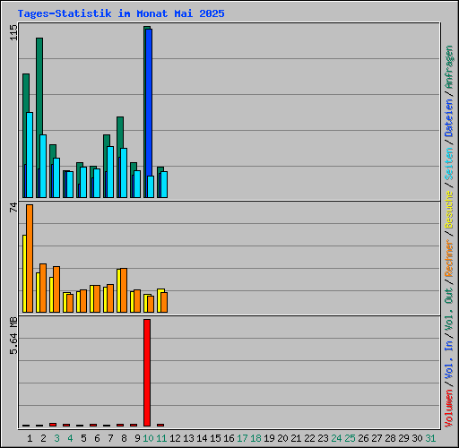Click day number 1 on the axis
459x448 pixels.
coord(30,438)
